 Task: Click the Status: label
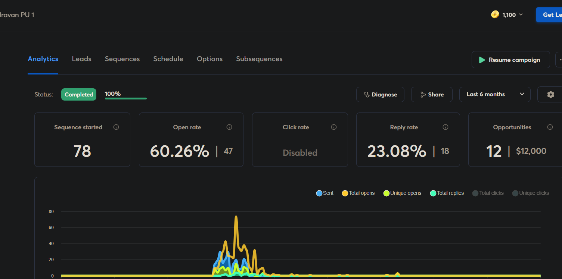(x=44, y=95)
